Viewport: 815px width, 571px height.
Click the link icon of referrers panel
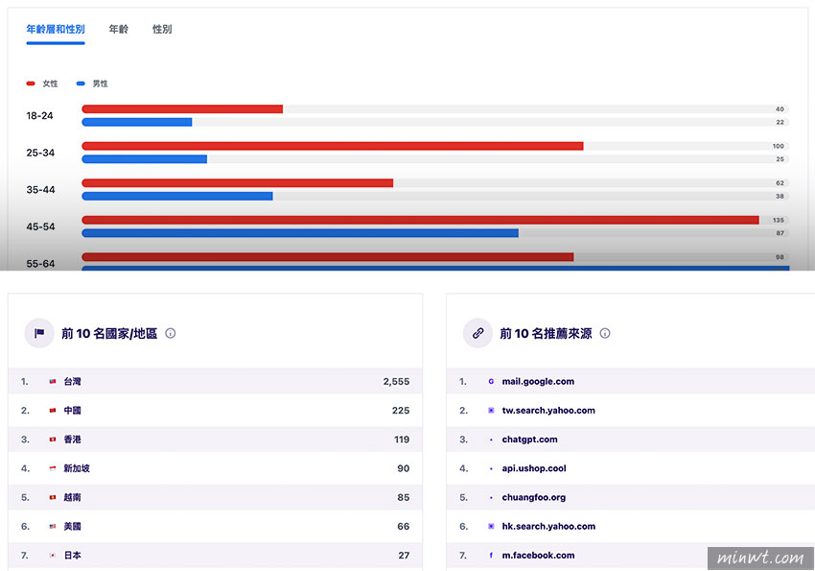click(477, 333)
